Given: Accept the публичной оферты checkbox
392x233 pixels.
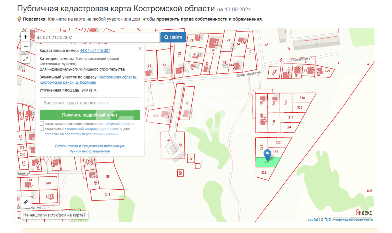Looking at the screenshot, I should pos(42,124).
